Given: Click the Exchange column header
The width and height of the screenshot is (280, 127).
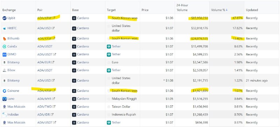Looking at the screenshot, I should [x=9, y=10].
